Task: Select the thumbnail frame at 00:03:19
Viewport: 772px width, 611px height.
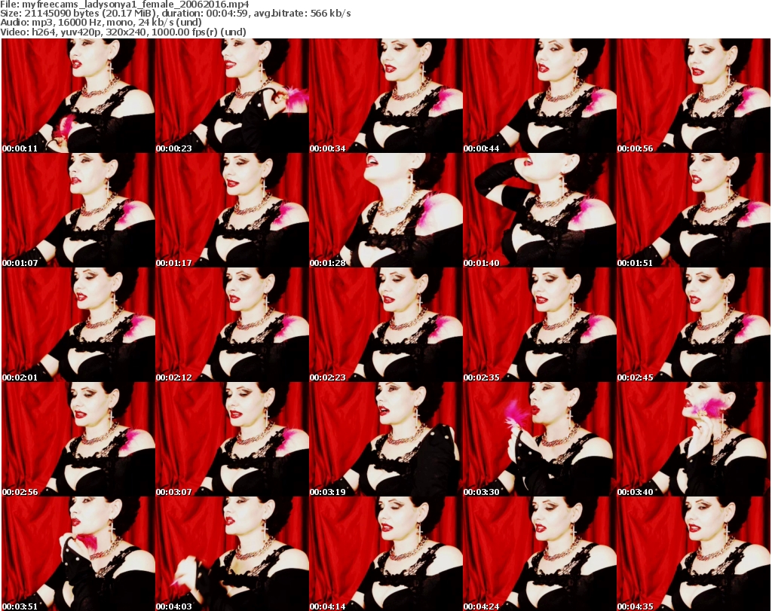Action: (385, 439)
